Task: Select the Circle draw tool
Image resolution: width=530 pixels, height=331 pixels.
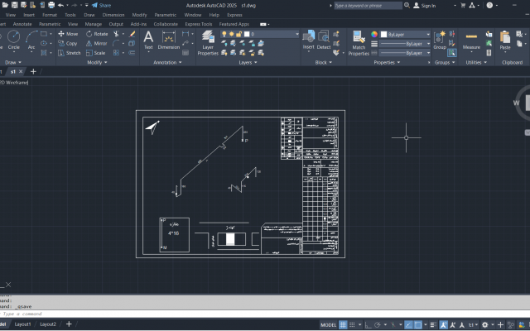Action: pyautogui.click(x=13, y=40)
